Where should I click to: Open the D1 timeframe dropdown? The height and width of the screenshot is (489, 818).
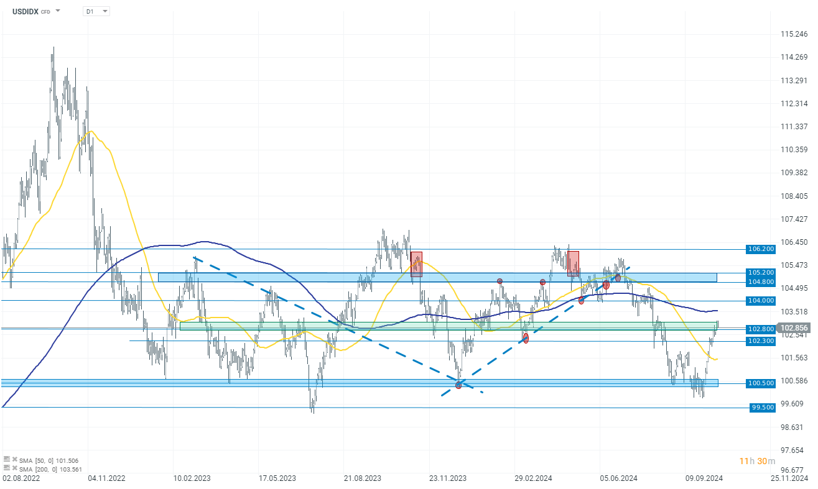click(x=96, y=11)
